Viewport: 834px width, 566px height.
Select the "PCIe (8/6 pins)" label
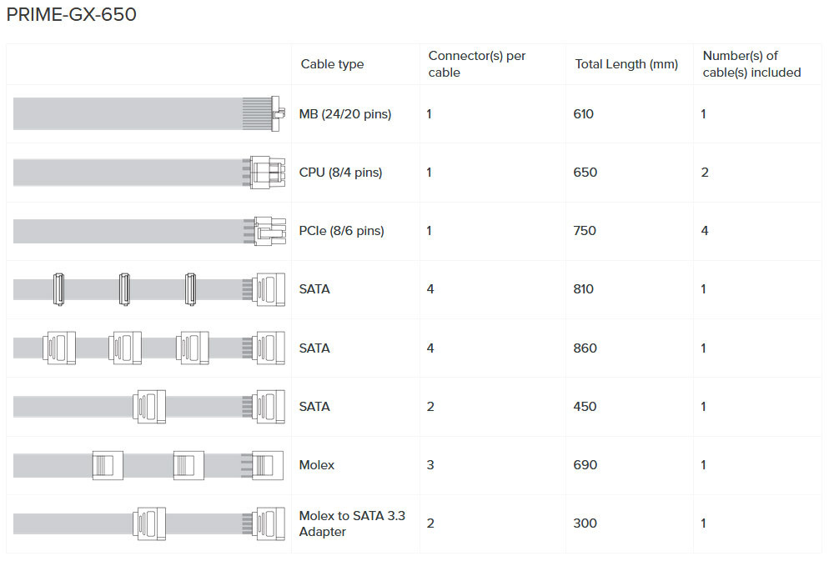click(x=341, y=231)
